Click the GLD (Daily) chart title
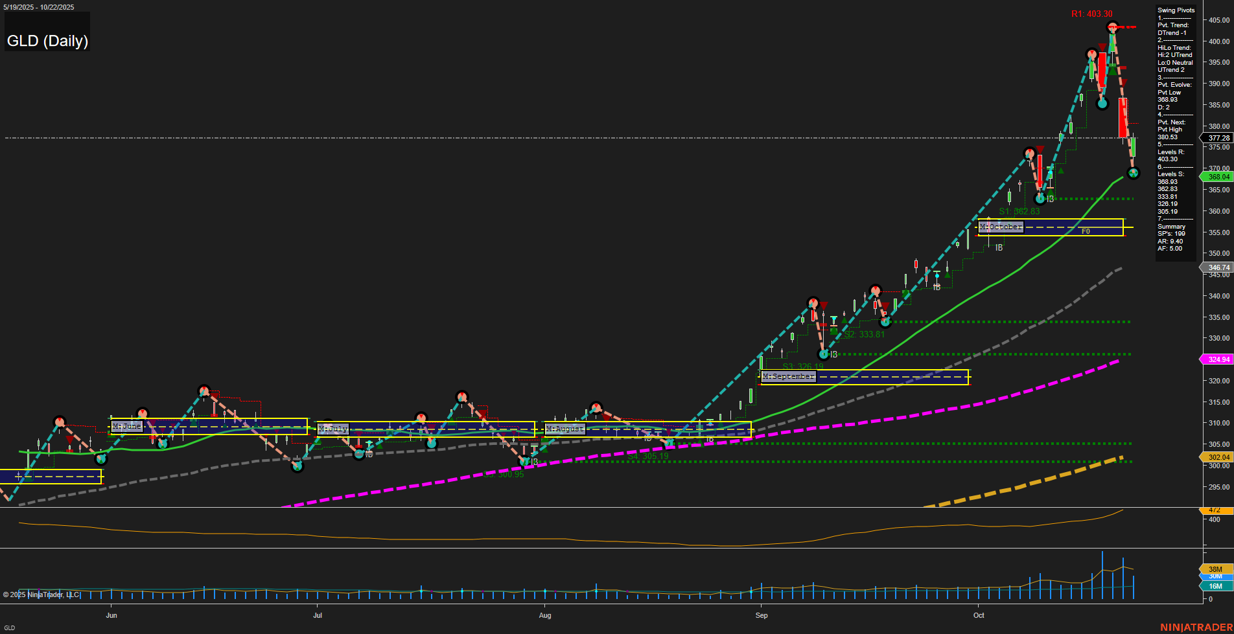Image resolution: width=1234 pixels, height=634 pixels. [47, 41]
